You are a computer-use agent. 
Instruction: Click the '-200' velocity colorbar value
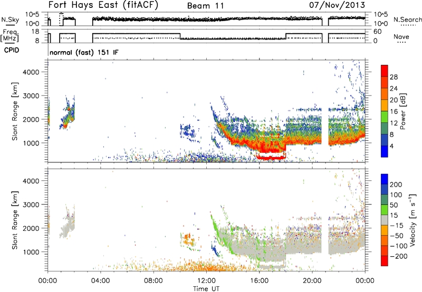399,257
